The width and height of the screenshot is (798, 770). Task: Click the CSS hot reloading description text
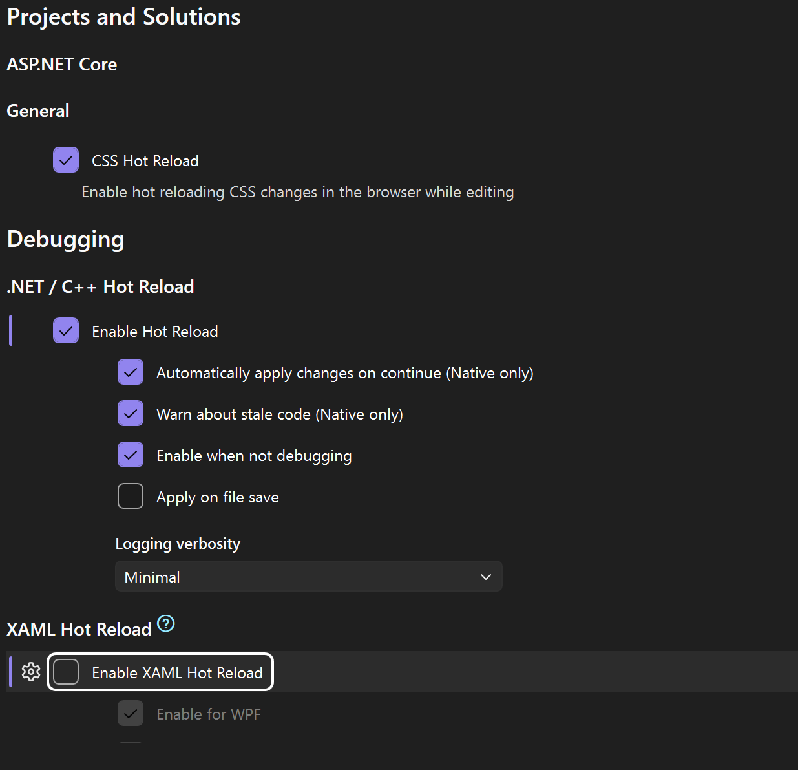point(297,193)
